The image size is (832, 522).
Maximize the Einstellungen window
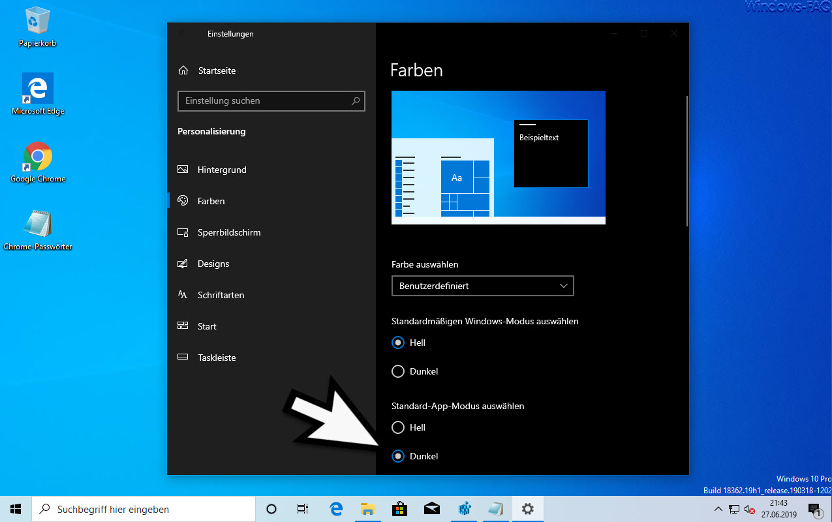[644, 33]
